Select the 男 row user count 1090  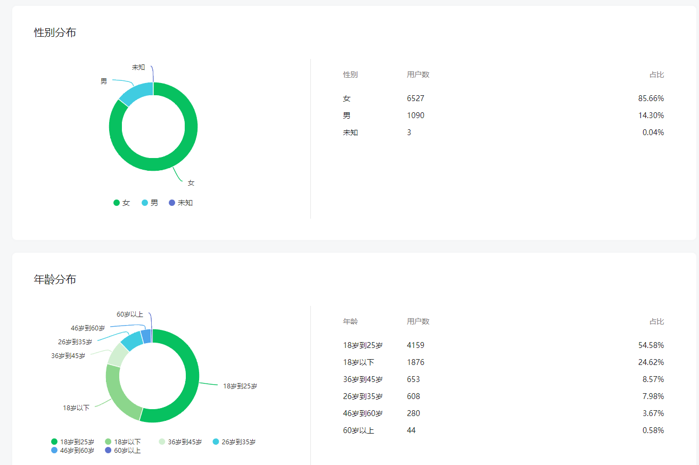click(x=416, y=115)
